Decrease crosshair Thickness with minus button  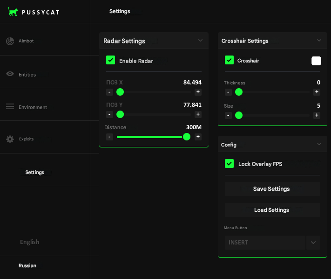pyautogui.click(x=228, y=92)
